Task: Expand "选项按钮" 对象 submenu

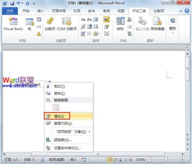Action: (90, 131)
